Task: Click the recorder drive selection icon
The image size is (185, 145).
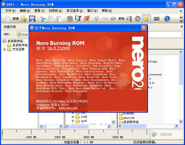Action: click(157, 19)
